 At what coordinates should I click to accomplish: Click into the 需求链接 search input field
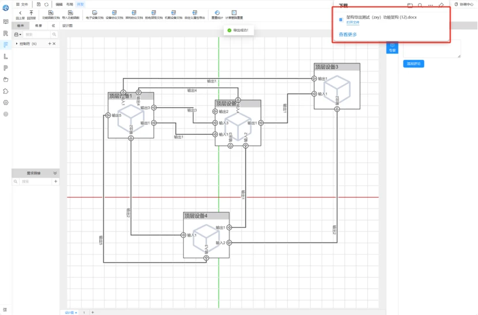[36, 181]
